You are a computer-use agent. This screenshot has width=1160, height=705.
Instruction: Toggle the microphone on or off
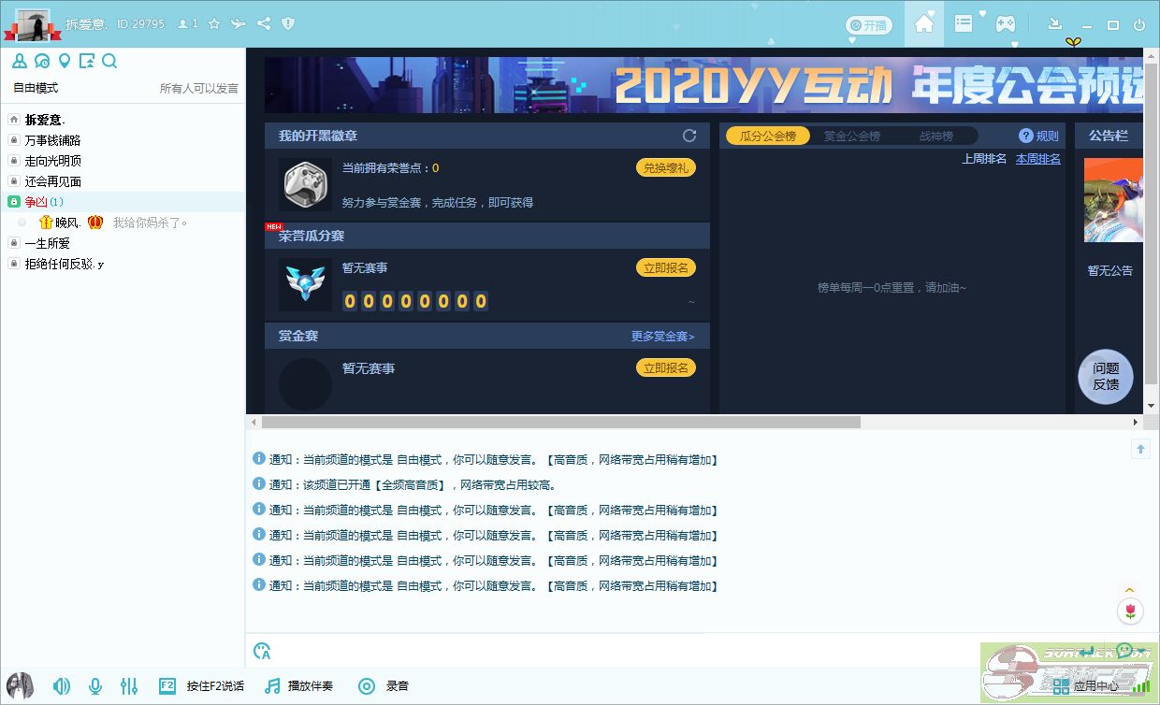click(x=95, y=686)
